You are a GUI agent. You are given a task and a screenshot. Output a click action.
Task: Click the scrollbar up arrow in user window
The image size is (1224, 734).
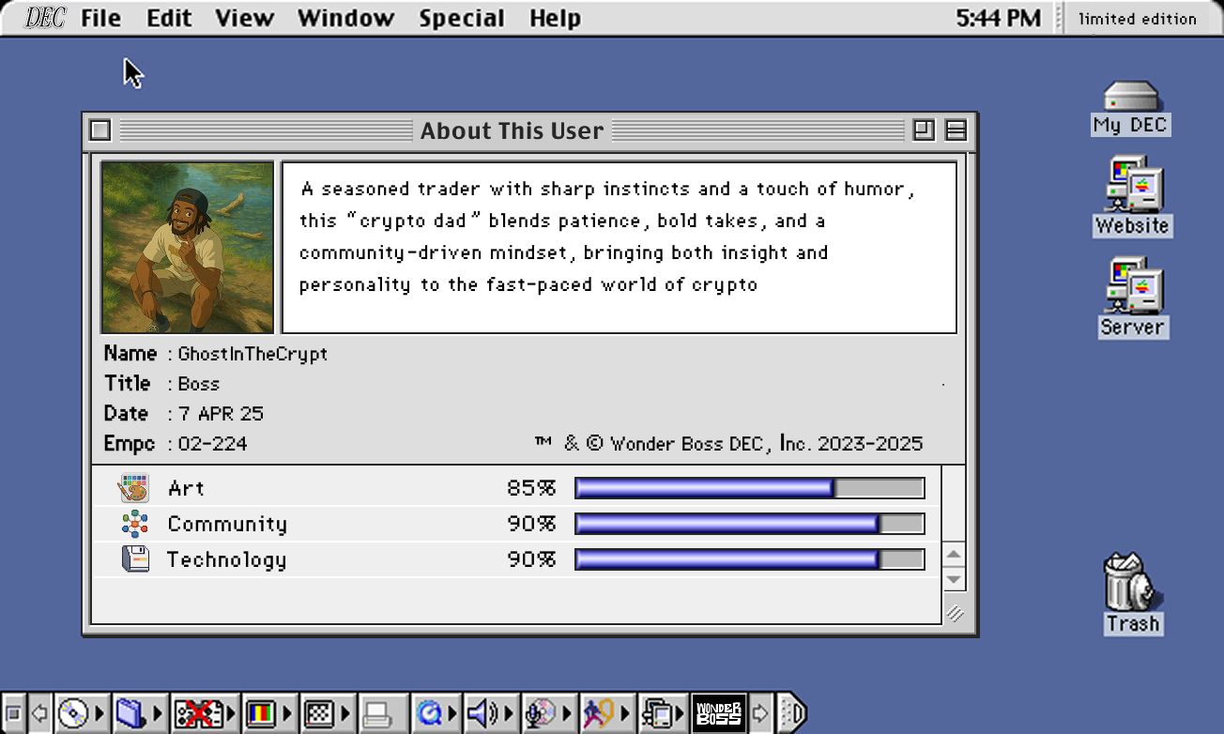click(x=954, y=555)
